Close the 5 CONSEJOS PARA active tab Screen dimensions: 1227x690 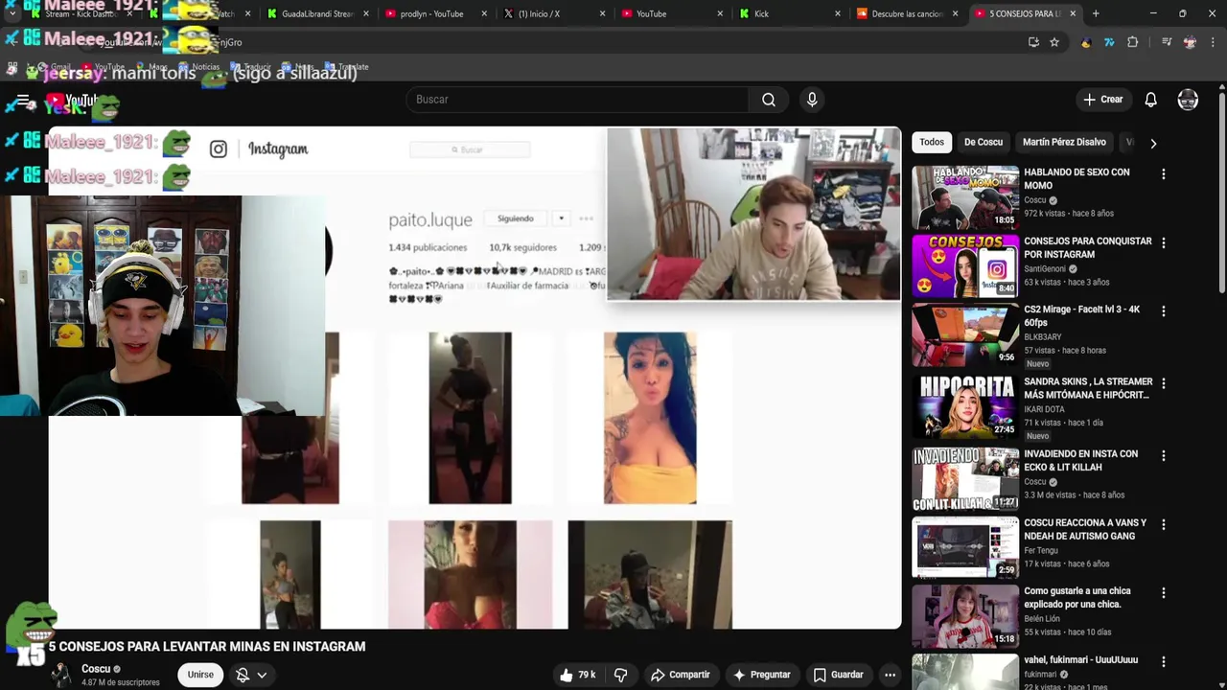1073,13
